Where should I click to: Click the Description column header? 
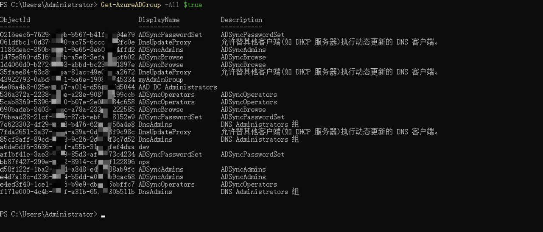(241, 20)
